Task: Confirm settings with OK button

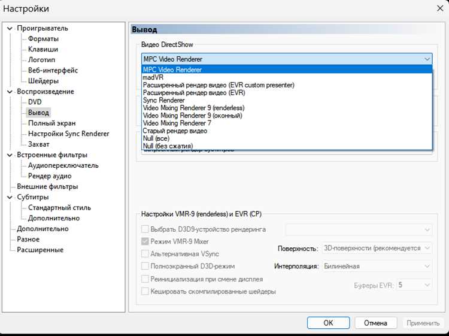Action: point(328,323)
